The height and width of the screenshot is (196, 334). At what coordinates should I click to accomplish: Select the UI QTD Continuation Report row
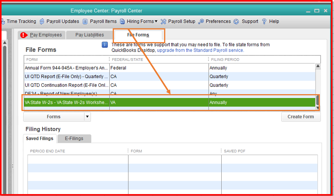[169, 85]
